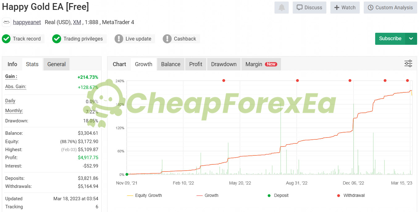The image size is (419, 212).
Task: Select the $5,164.94 withdrawals value
Action: [88, 186]
